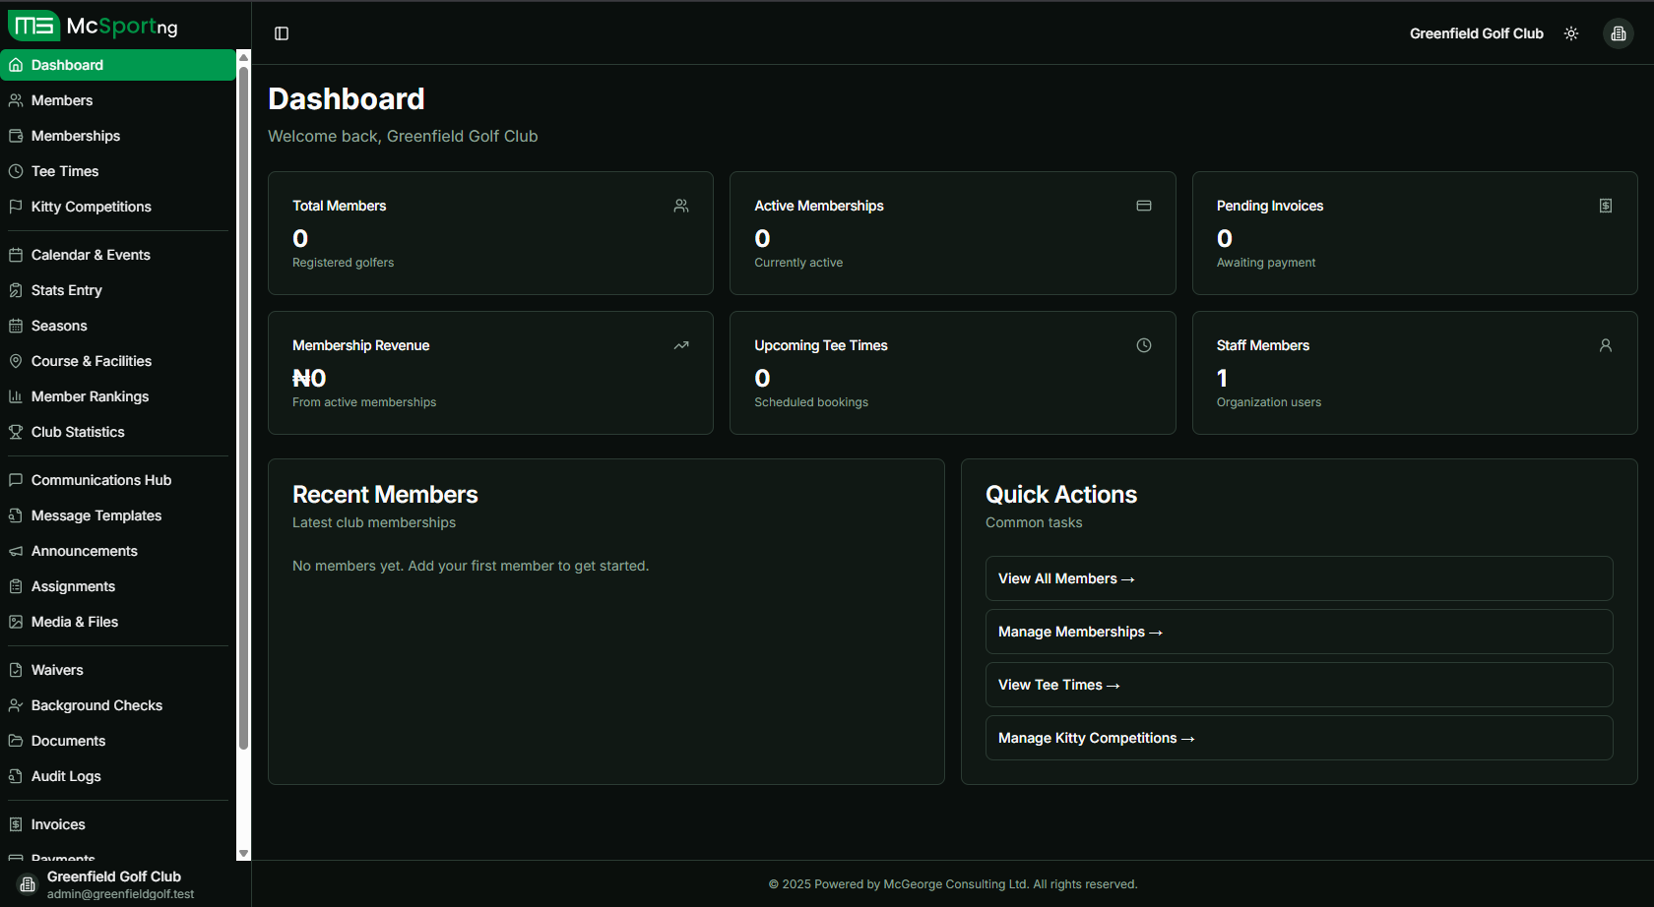Screen dimensions: 1654x907
Task: Click the sidebar scrollbar
Action: 243,393
